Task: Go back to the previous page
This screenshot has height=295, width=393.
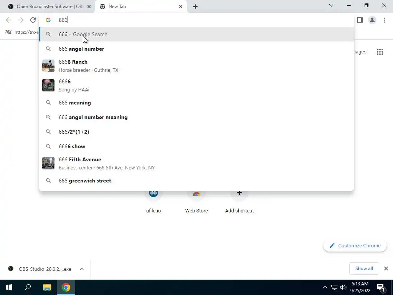Action: click(x=8, y=20)
